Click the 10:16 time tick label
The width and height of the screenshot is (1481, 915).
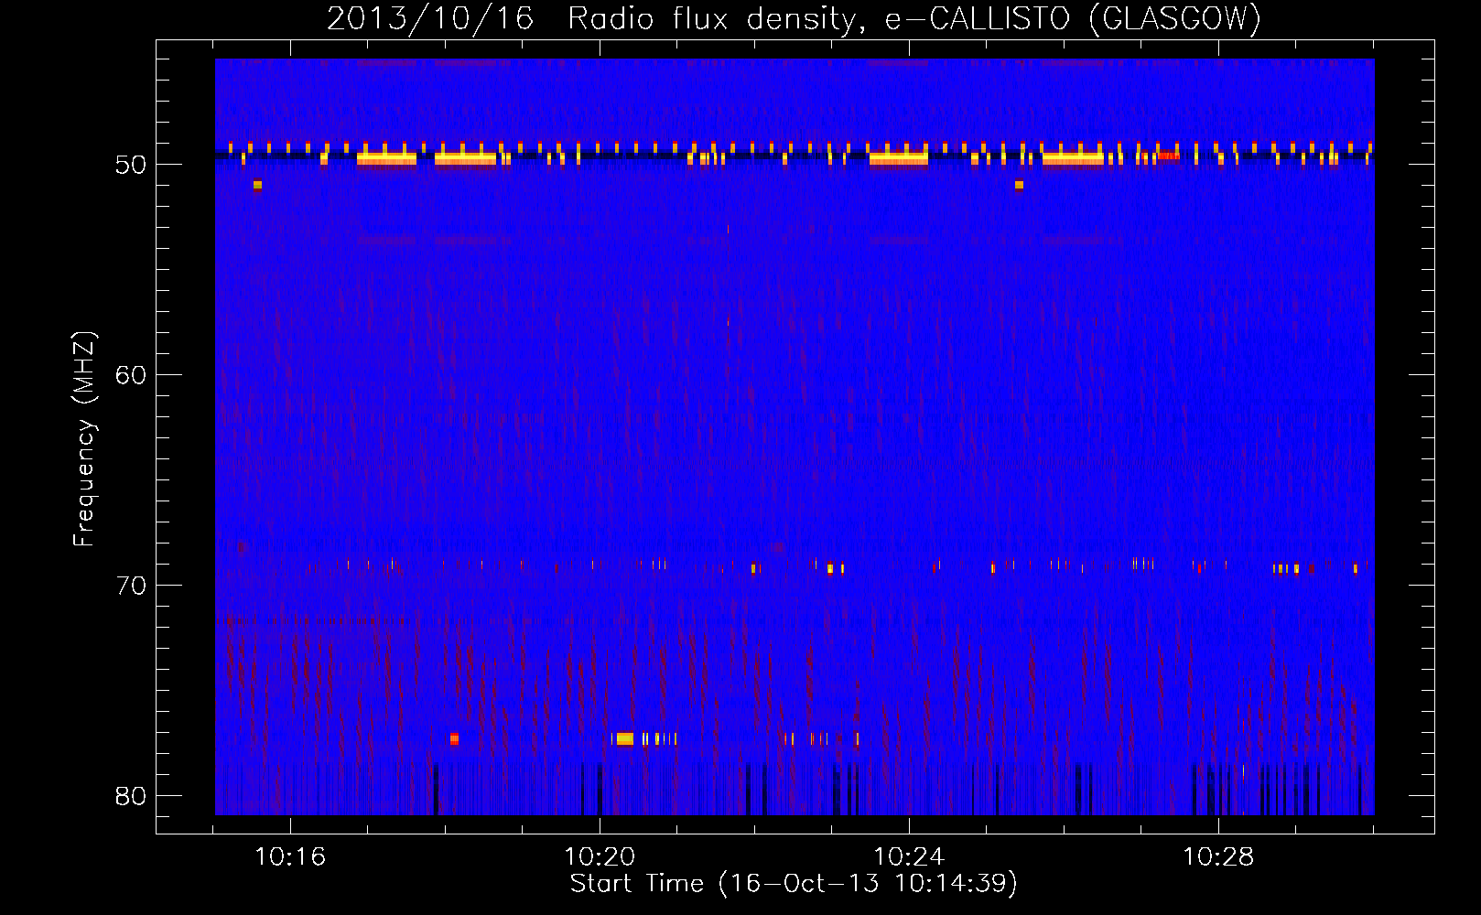point(290,857)
